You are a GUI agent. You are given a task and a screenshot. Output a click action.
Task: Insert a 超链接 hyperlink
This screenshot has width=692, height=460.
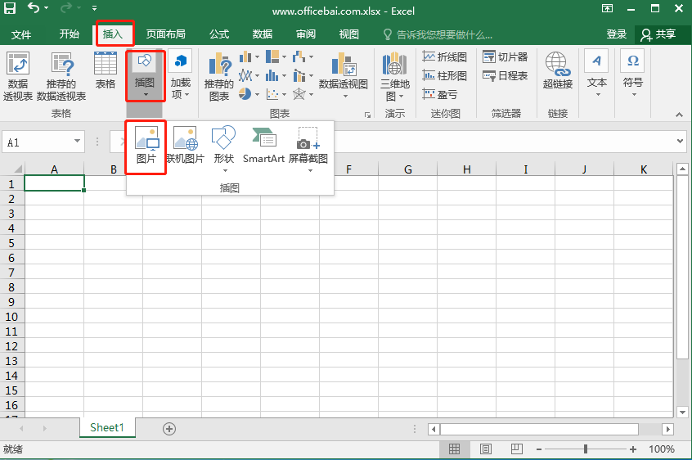(558, 70)
